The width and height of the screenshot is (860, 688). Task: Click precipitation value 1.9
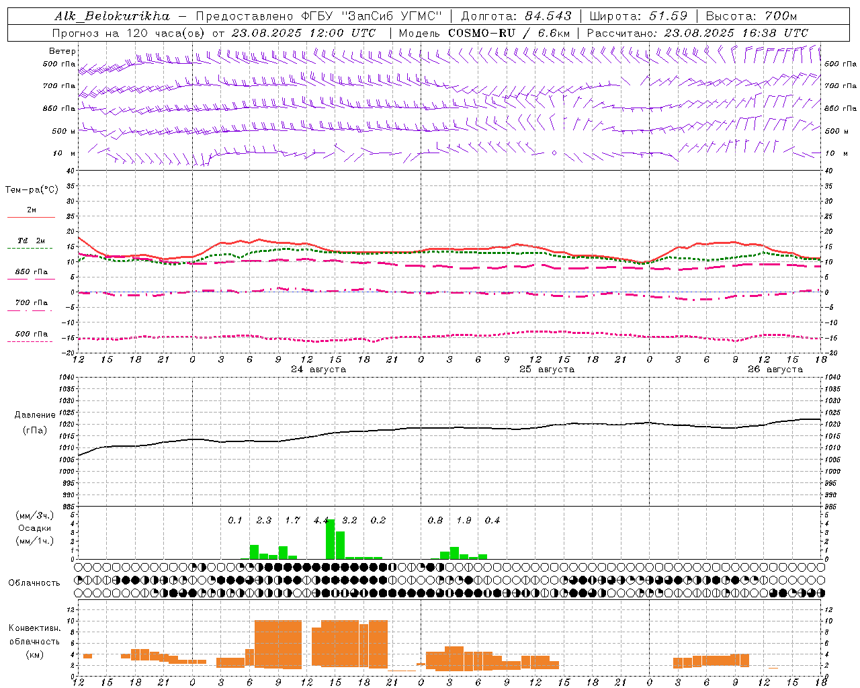[x=464, y=521]
